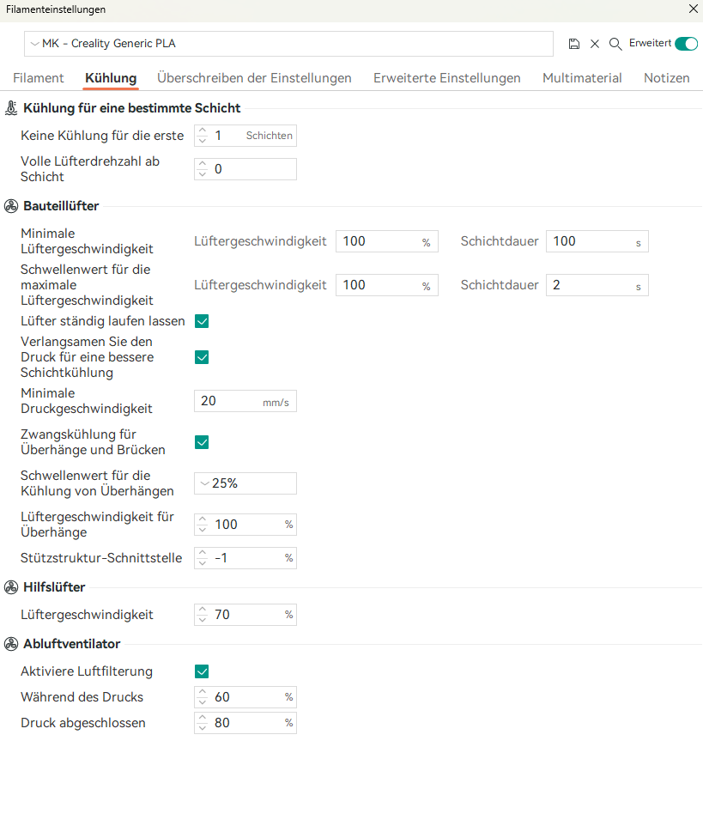Close the Filamenteinstellungen window

click(x=693, y=9)
